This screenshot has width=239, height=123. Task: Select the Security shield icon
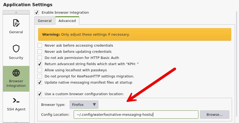point(16,49)
